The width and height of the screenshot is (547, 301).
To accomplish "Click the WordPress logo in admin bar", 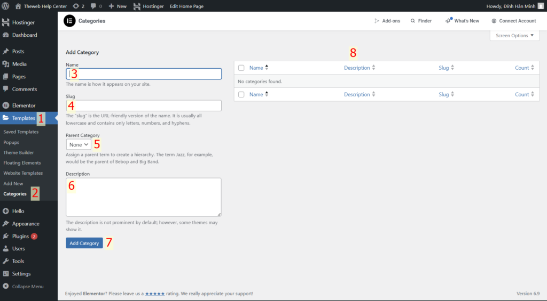I will point(6,6).
